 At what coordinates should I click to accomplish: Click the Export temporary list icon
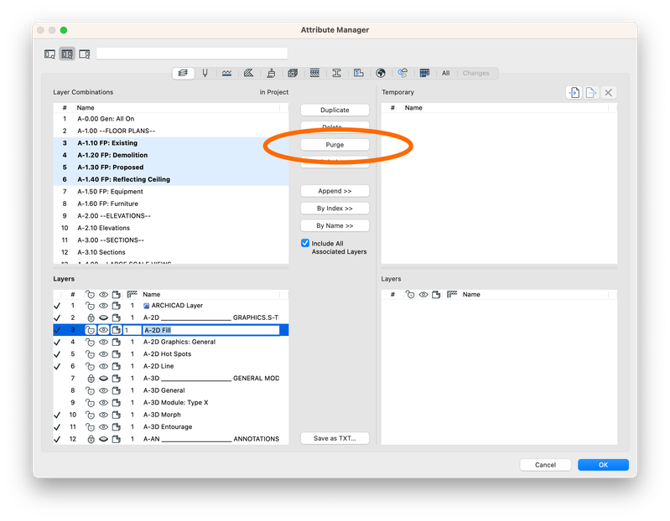tap(591, 92)
